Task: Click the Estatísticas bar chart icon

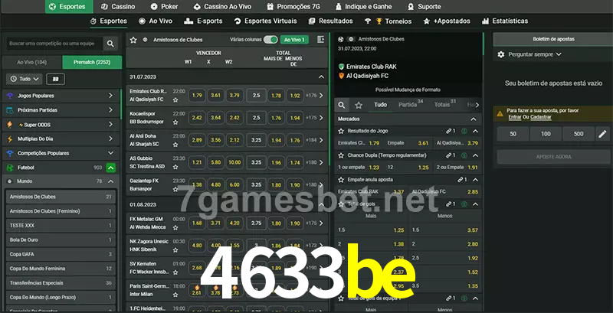Action: point(485,21)
